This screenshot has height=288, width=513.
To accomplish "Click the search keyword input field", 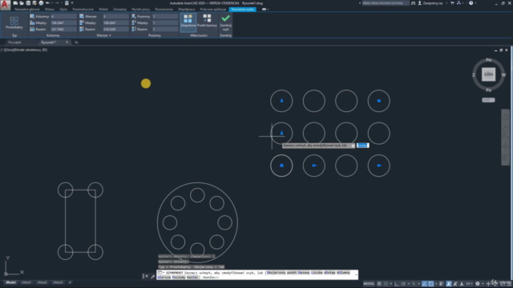I will tap(386, 3).
